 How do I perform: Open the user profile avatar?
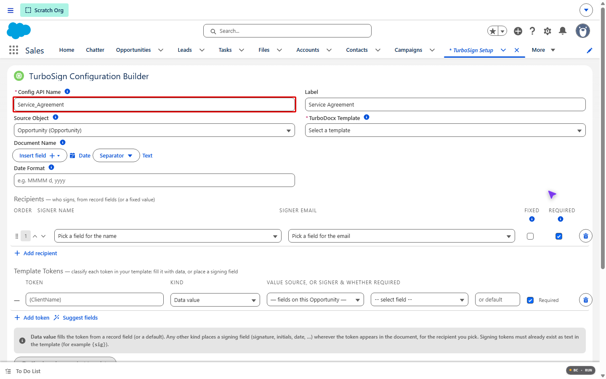[583, 31]
